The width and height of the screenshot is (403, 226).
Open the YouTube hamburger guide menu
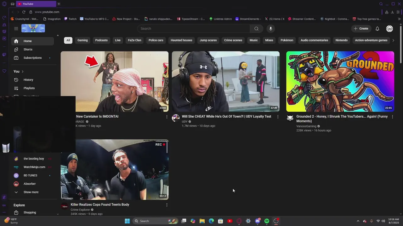pyautogui.click(x=16, y=29)
